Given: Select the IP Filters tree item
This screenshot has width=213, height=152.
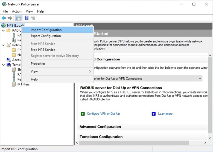Looking at the screenshot, I should coord(23,84).
